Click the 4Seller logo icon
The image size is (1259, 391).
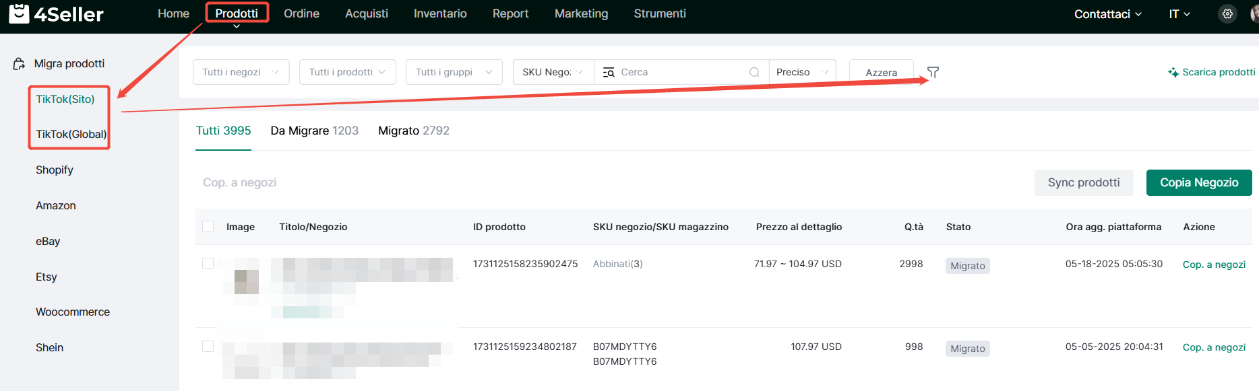click(x=19, y=13)
